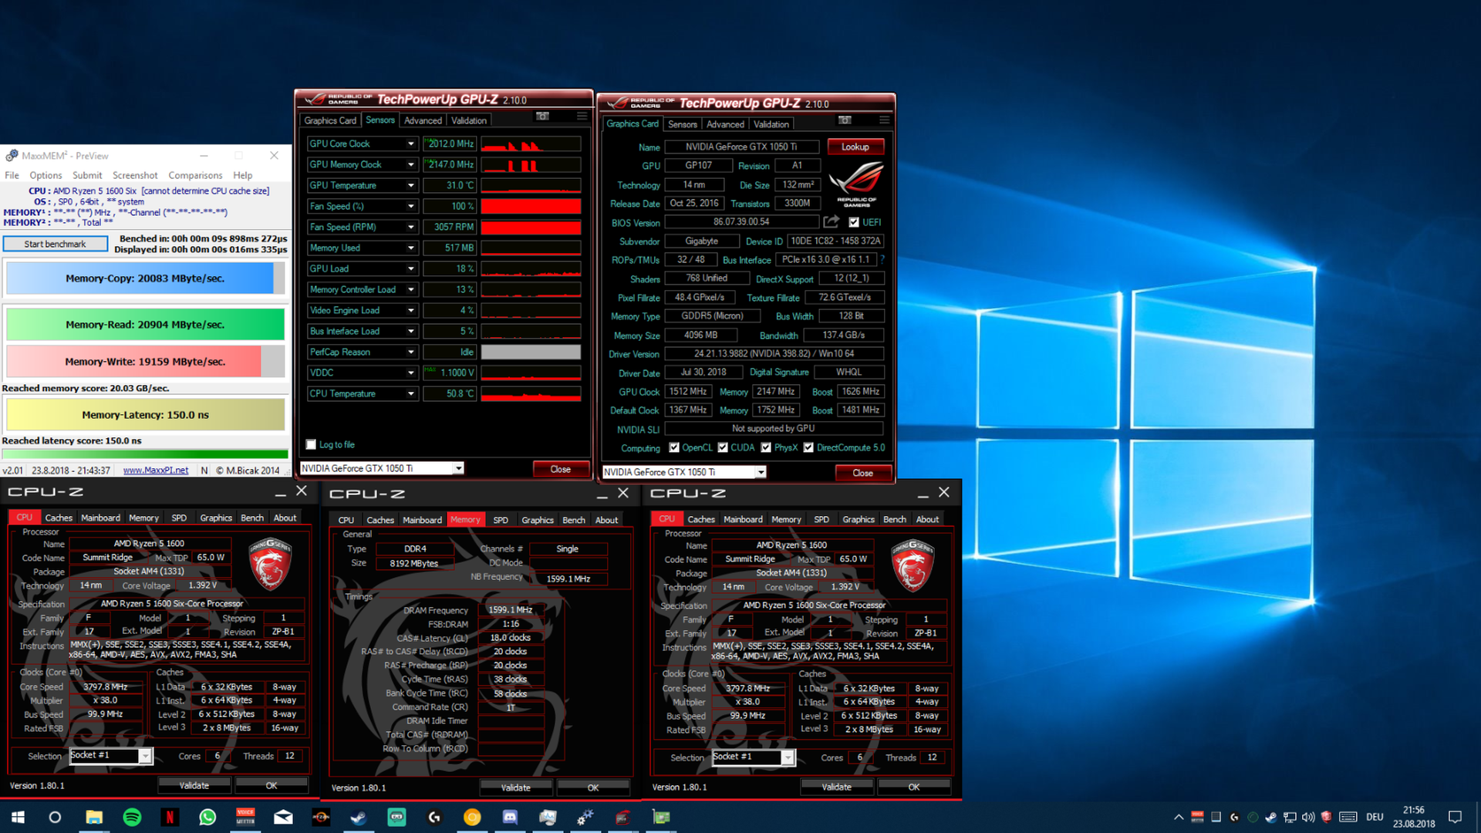The image size is (1481, 833).
Task: Open Ryzen Master from the taskbar
Action: point(321,817)
